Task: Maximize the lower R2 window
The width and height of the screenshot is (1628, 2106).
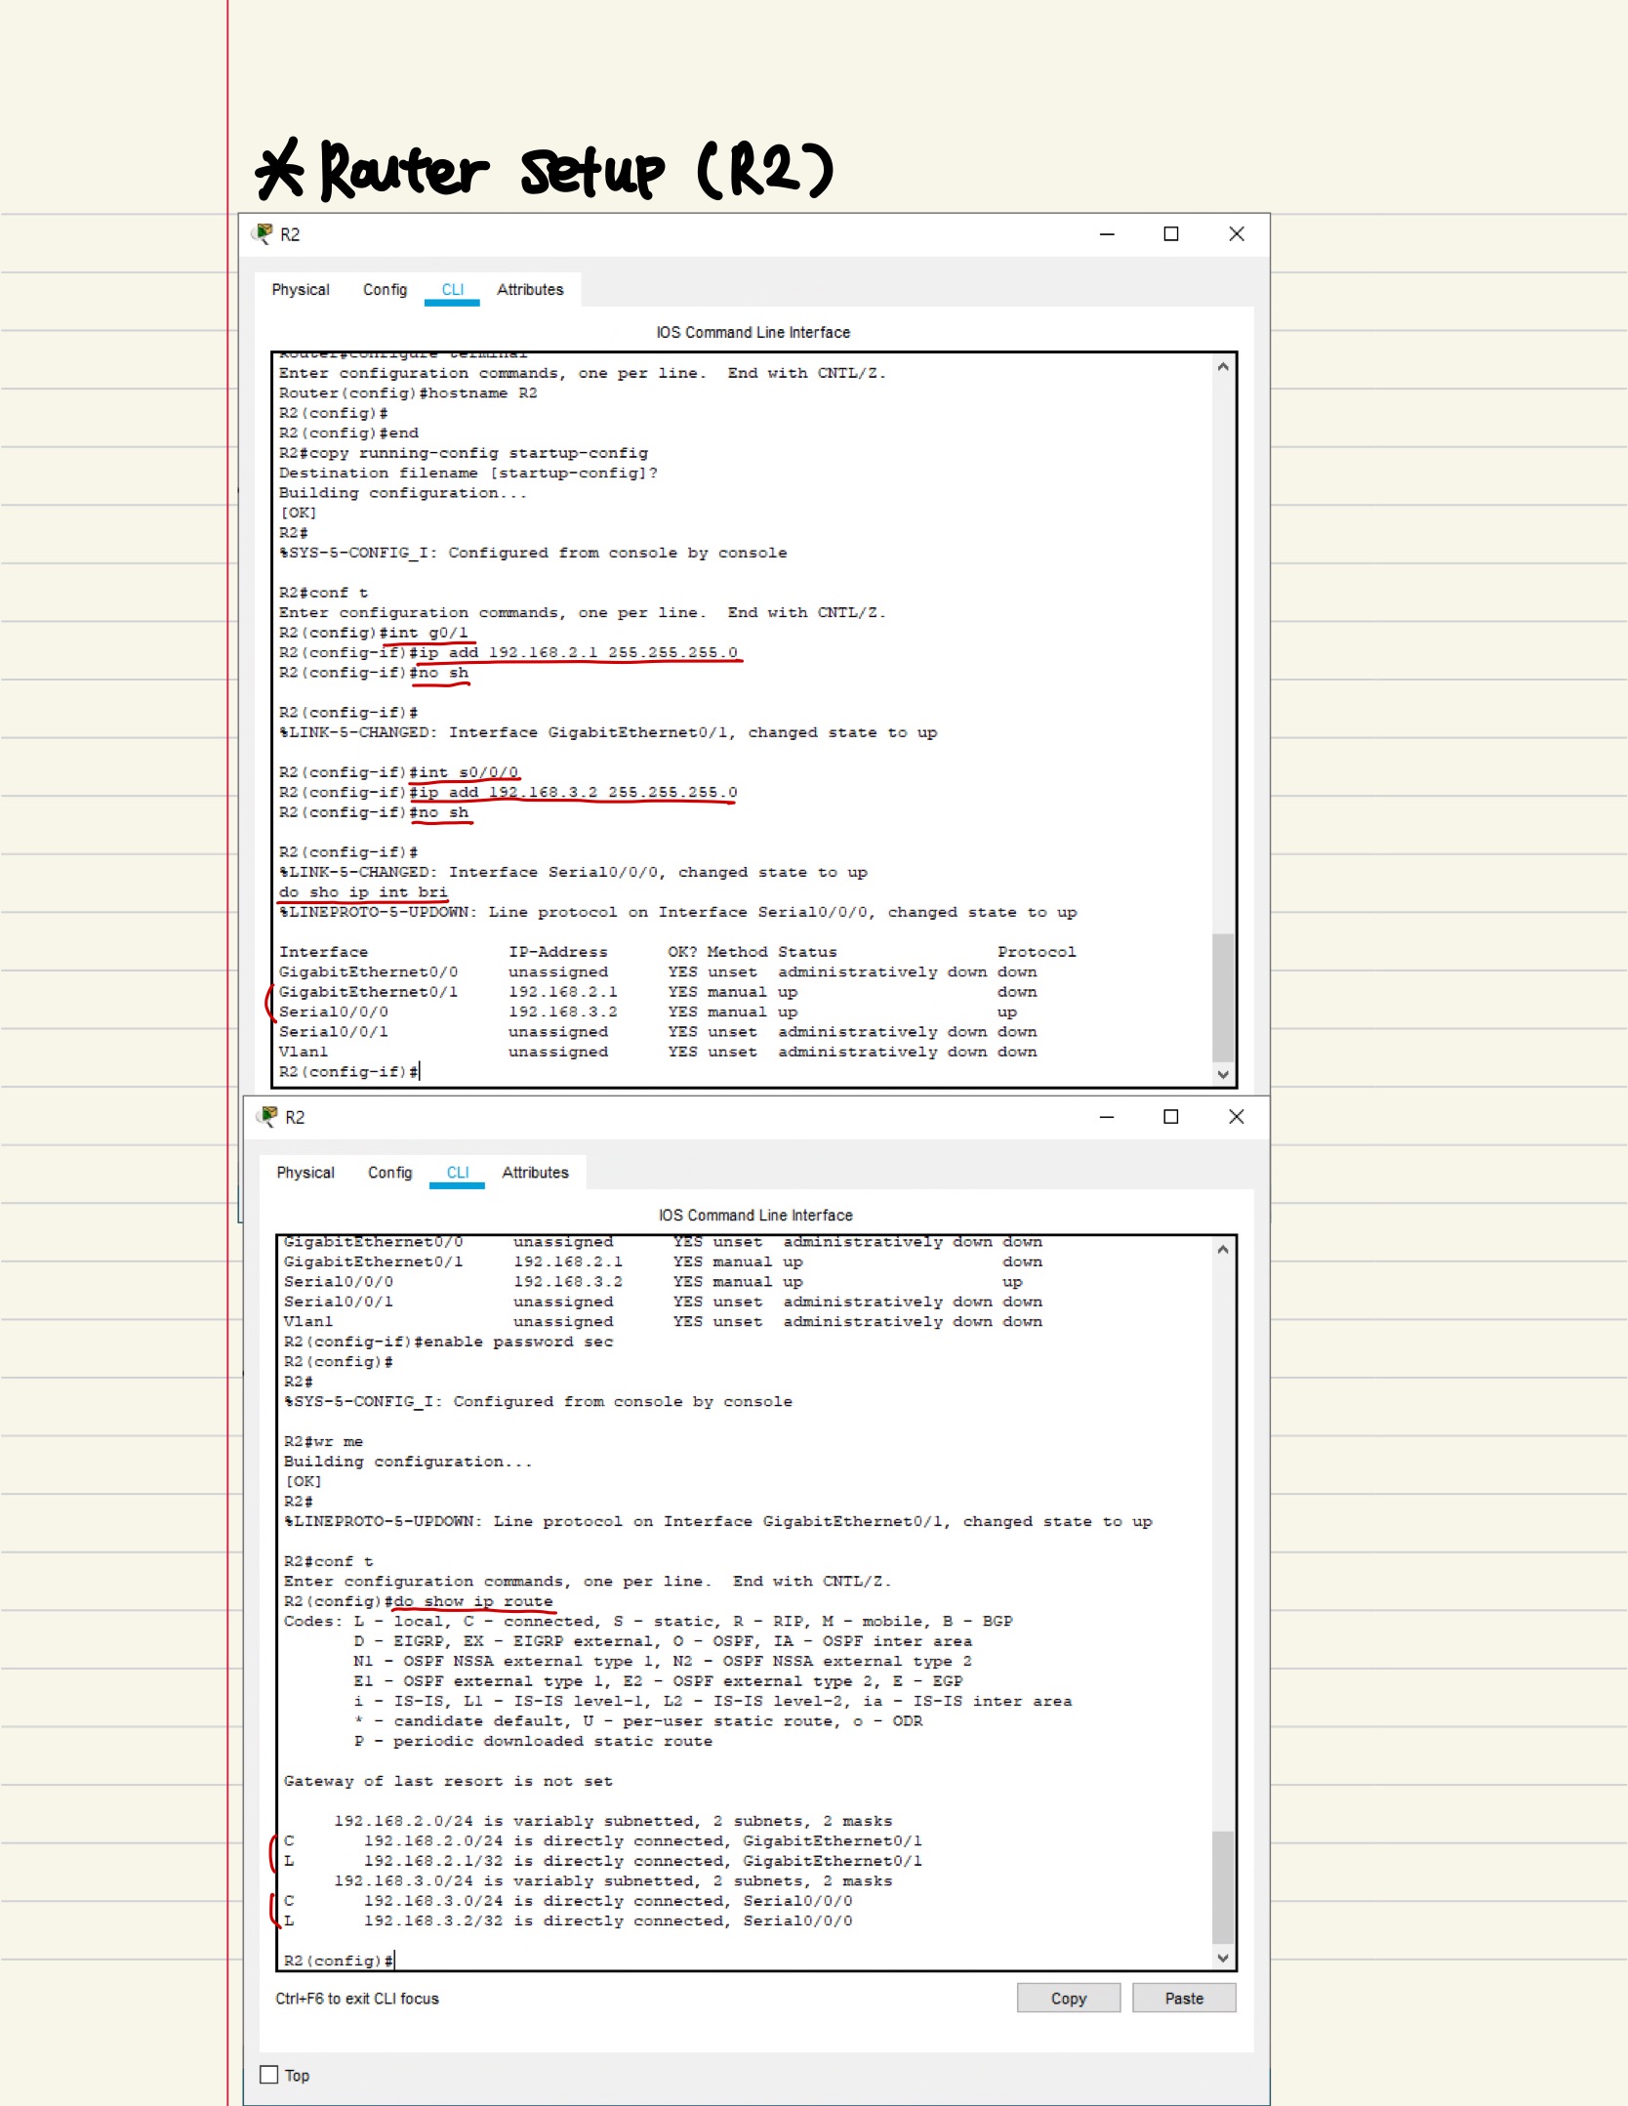Action: point(1171,1117)
